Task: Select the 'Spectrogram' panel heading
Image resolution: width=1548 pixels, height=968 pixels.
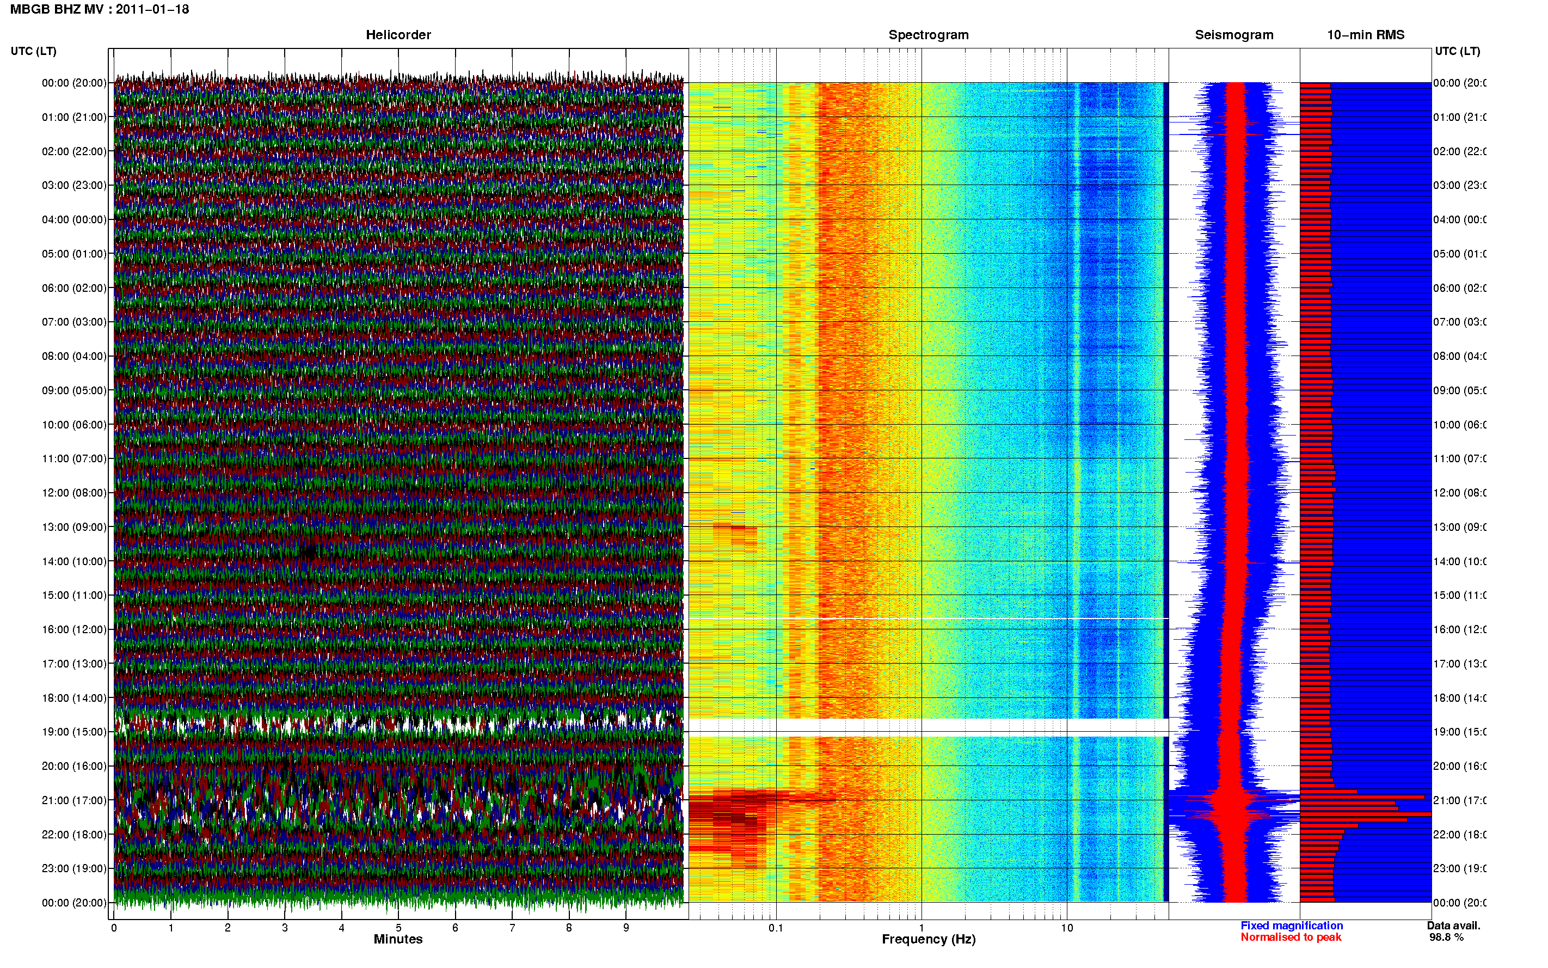Action: 929,35
